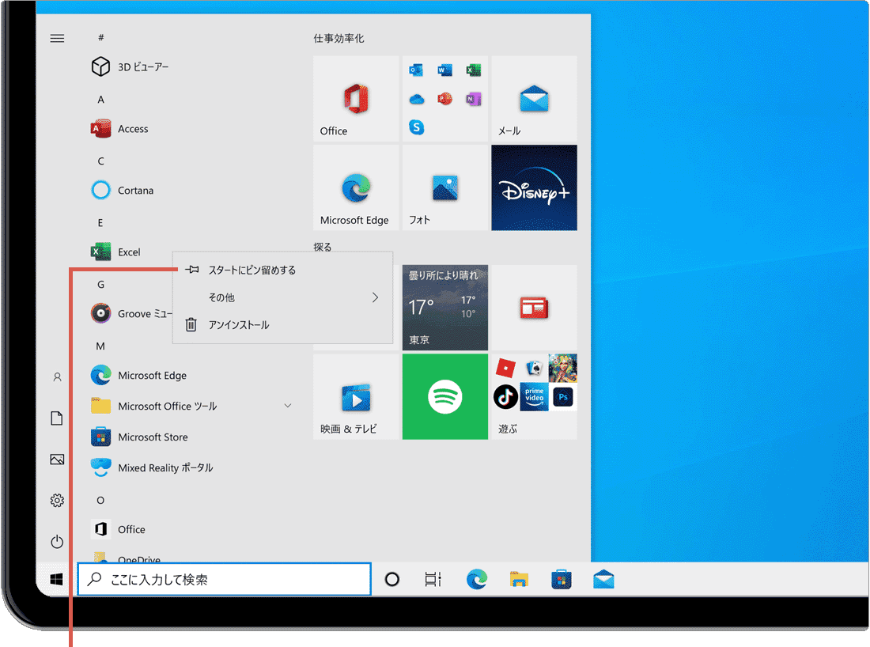
Task: Open user account icon in Start sidebar
Action: pos(57,377)
